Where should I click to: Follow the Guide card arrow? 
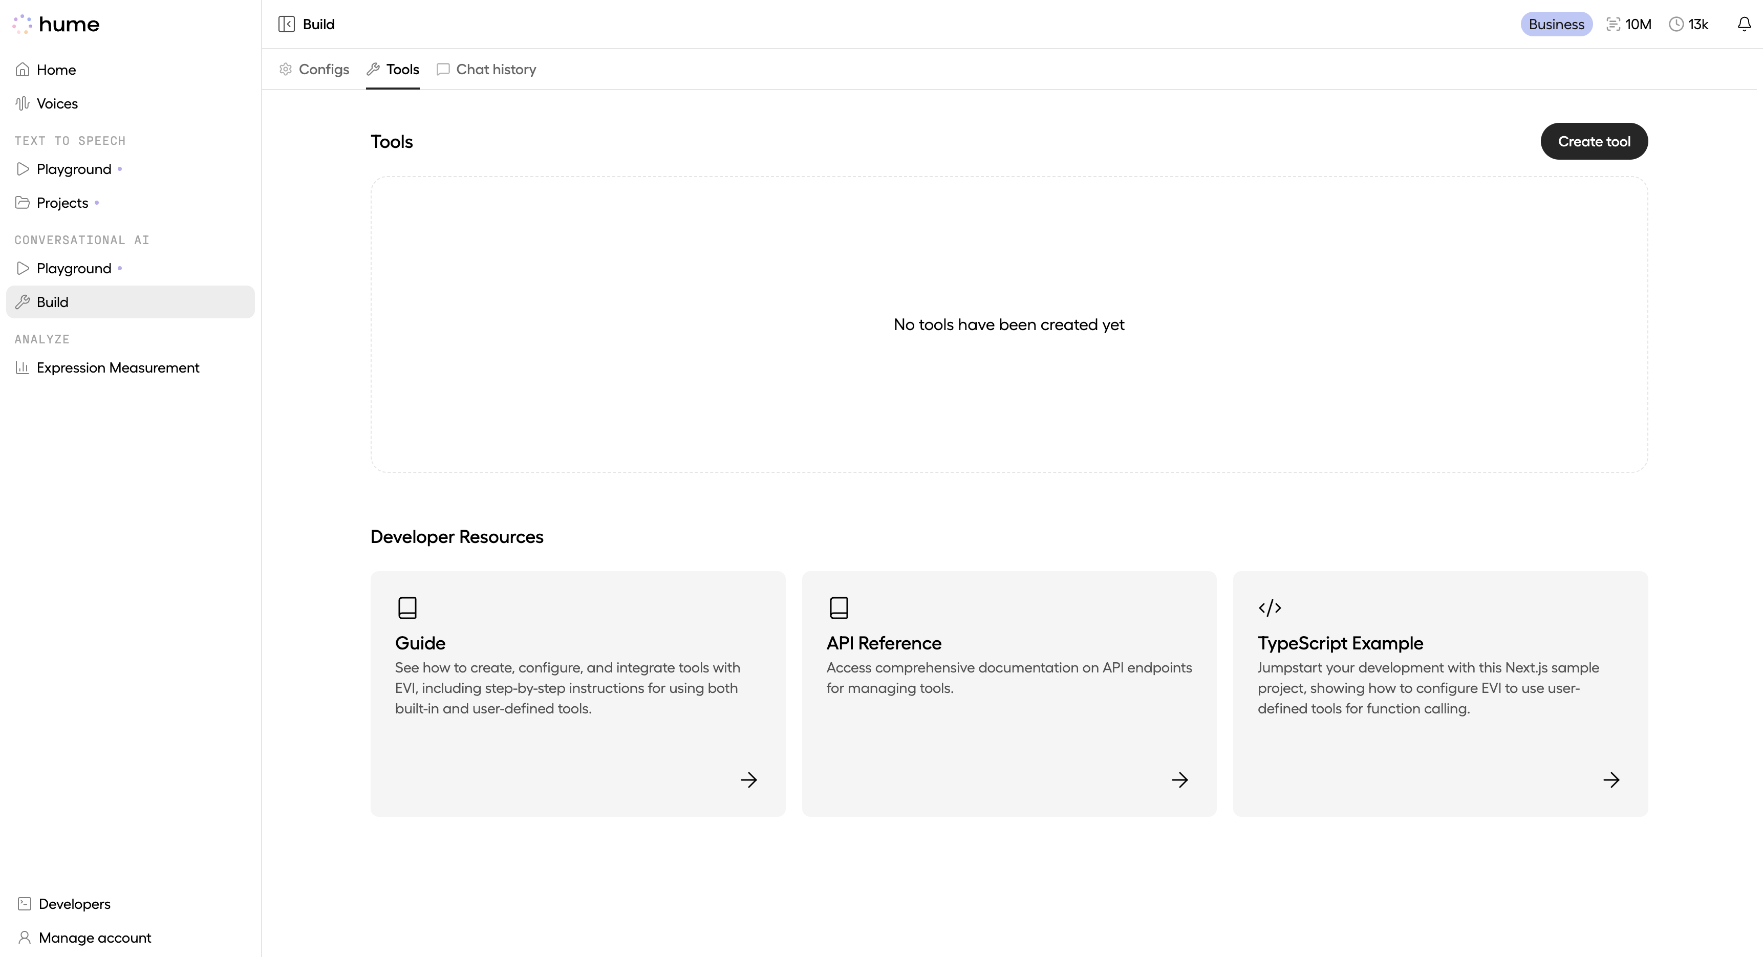(749, 779)
